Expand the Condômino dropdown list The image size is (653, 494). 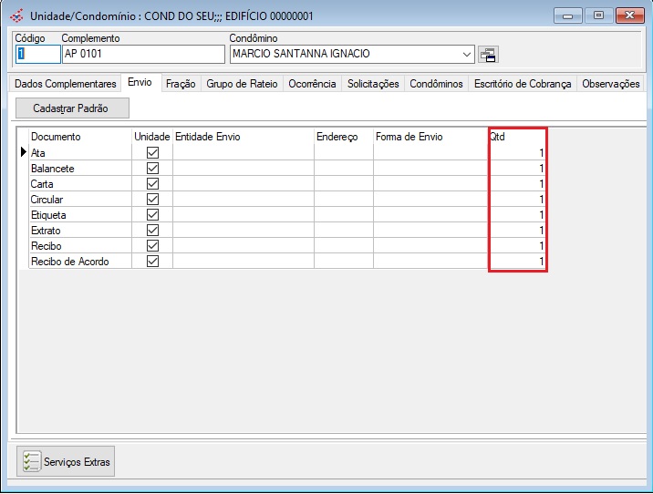pos(467,55)
